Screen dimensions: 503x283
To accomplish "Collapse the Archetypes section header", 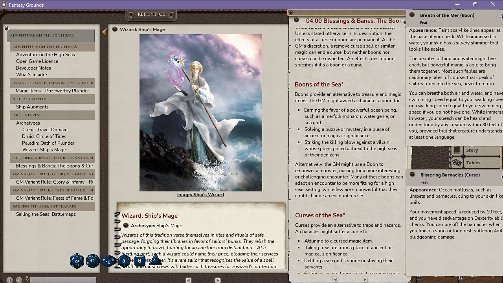I will pyautogui.click(x=52, y=115).
